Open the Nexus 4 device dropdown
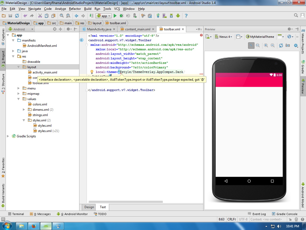Screen dimensions: 306x230 coord(224,36)
